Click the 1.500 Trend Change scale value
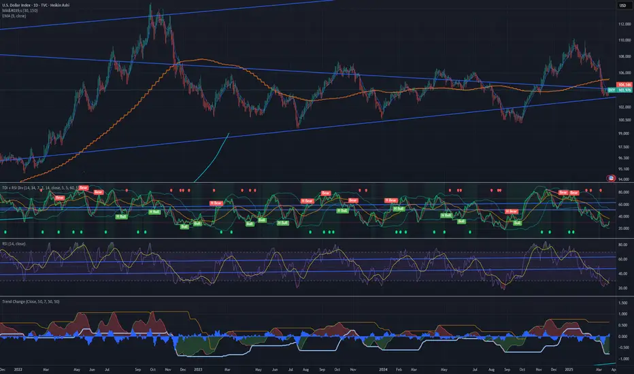The image size is (634, 374). click(623, 303)
